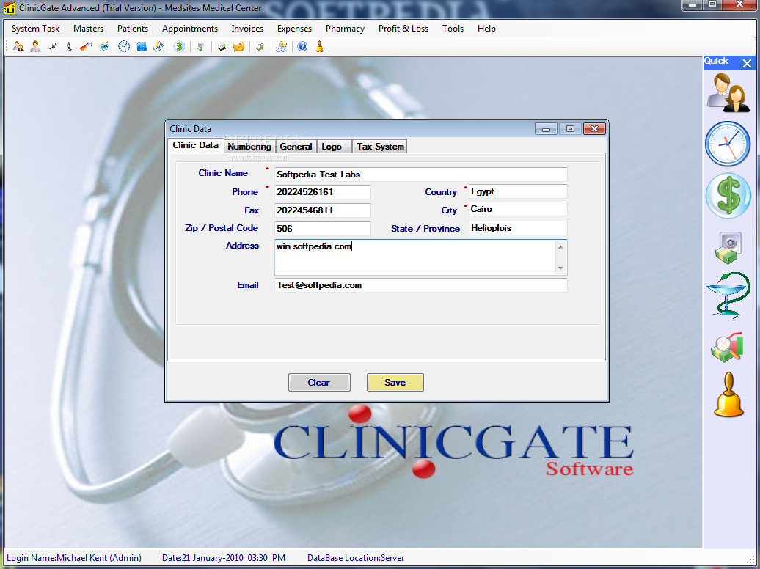Open the Help menu
Viewport: 760px width, 569px height.
(x=486, y=29)
